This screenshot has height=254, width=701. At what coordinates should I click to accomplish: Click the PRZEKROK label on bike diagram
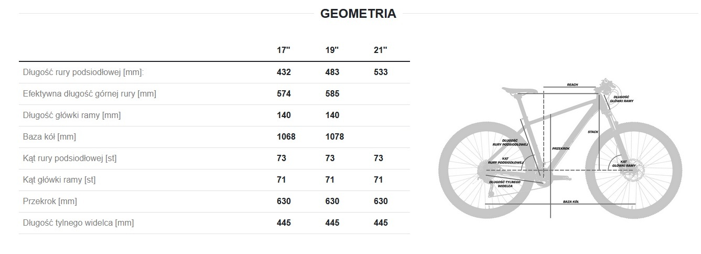pos(561,149)
